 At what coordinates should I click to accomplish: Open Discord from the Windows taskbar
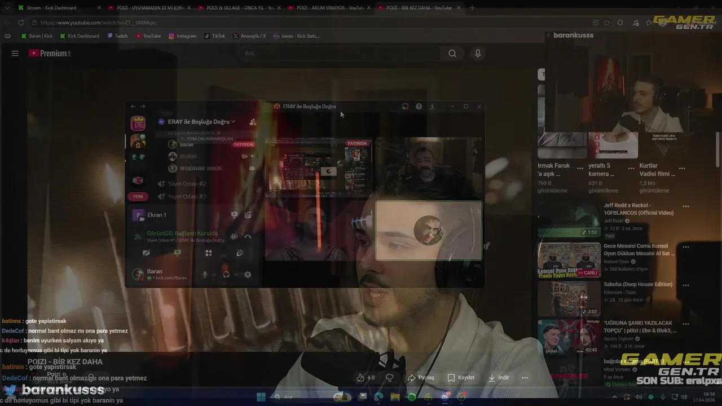point(445,397)
